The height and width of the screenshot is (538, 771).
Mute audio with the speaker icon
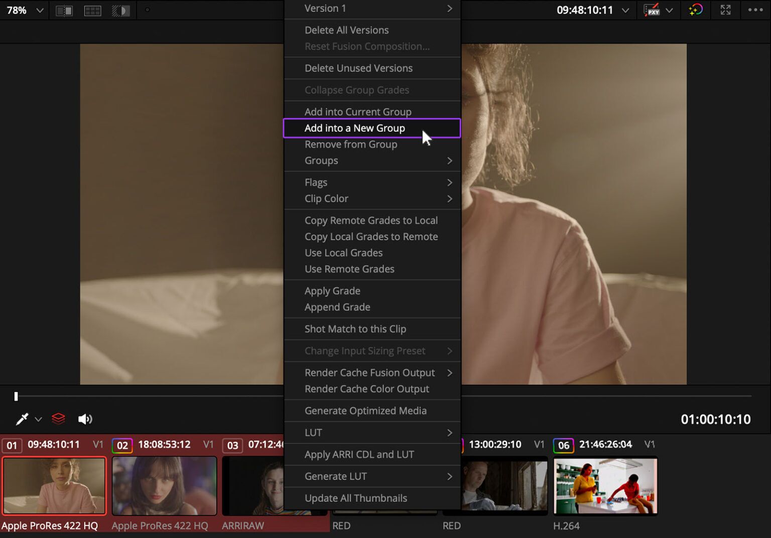84,419
